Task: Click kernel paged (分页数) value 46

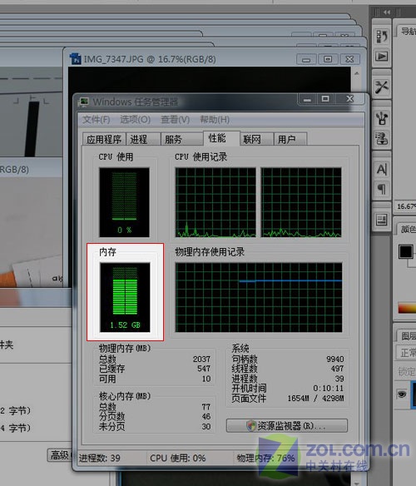Action: pos(206,416)
